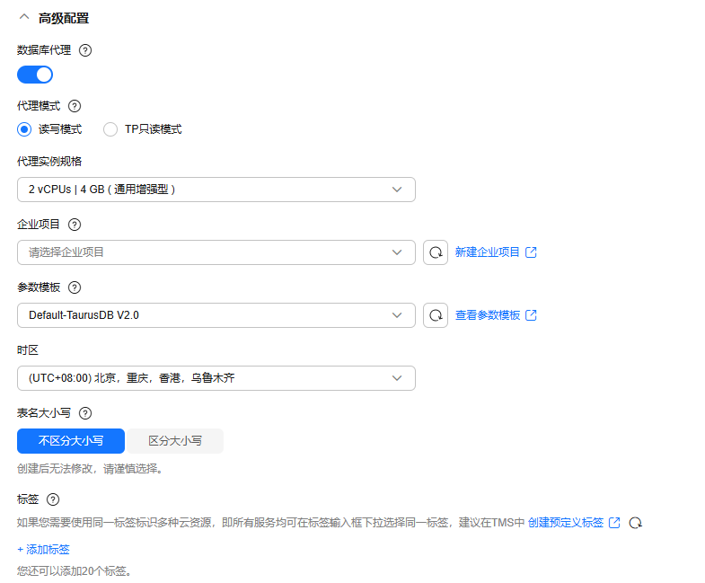Click the 时区 label
Viewport: 705px width, 583px height.
pos(28,350)
